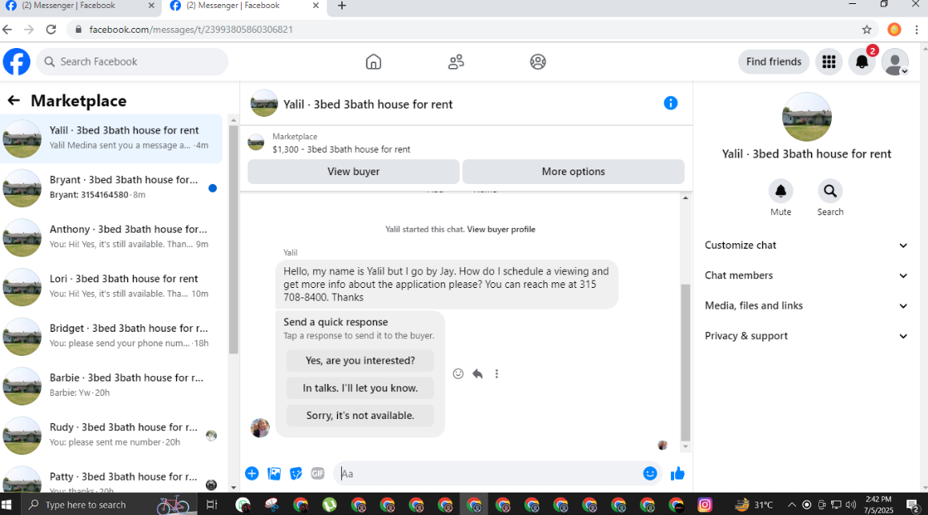
Task: Open emoji picker in message box
Action: pyautogui.click(x=650, y=473)
